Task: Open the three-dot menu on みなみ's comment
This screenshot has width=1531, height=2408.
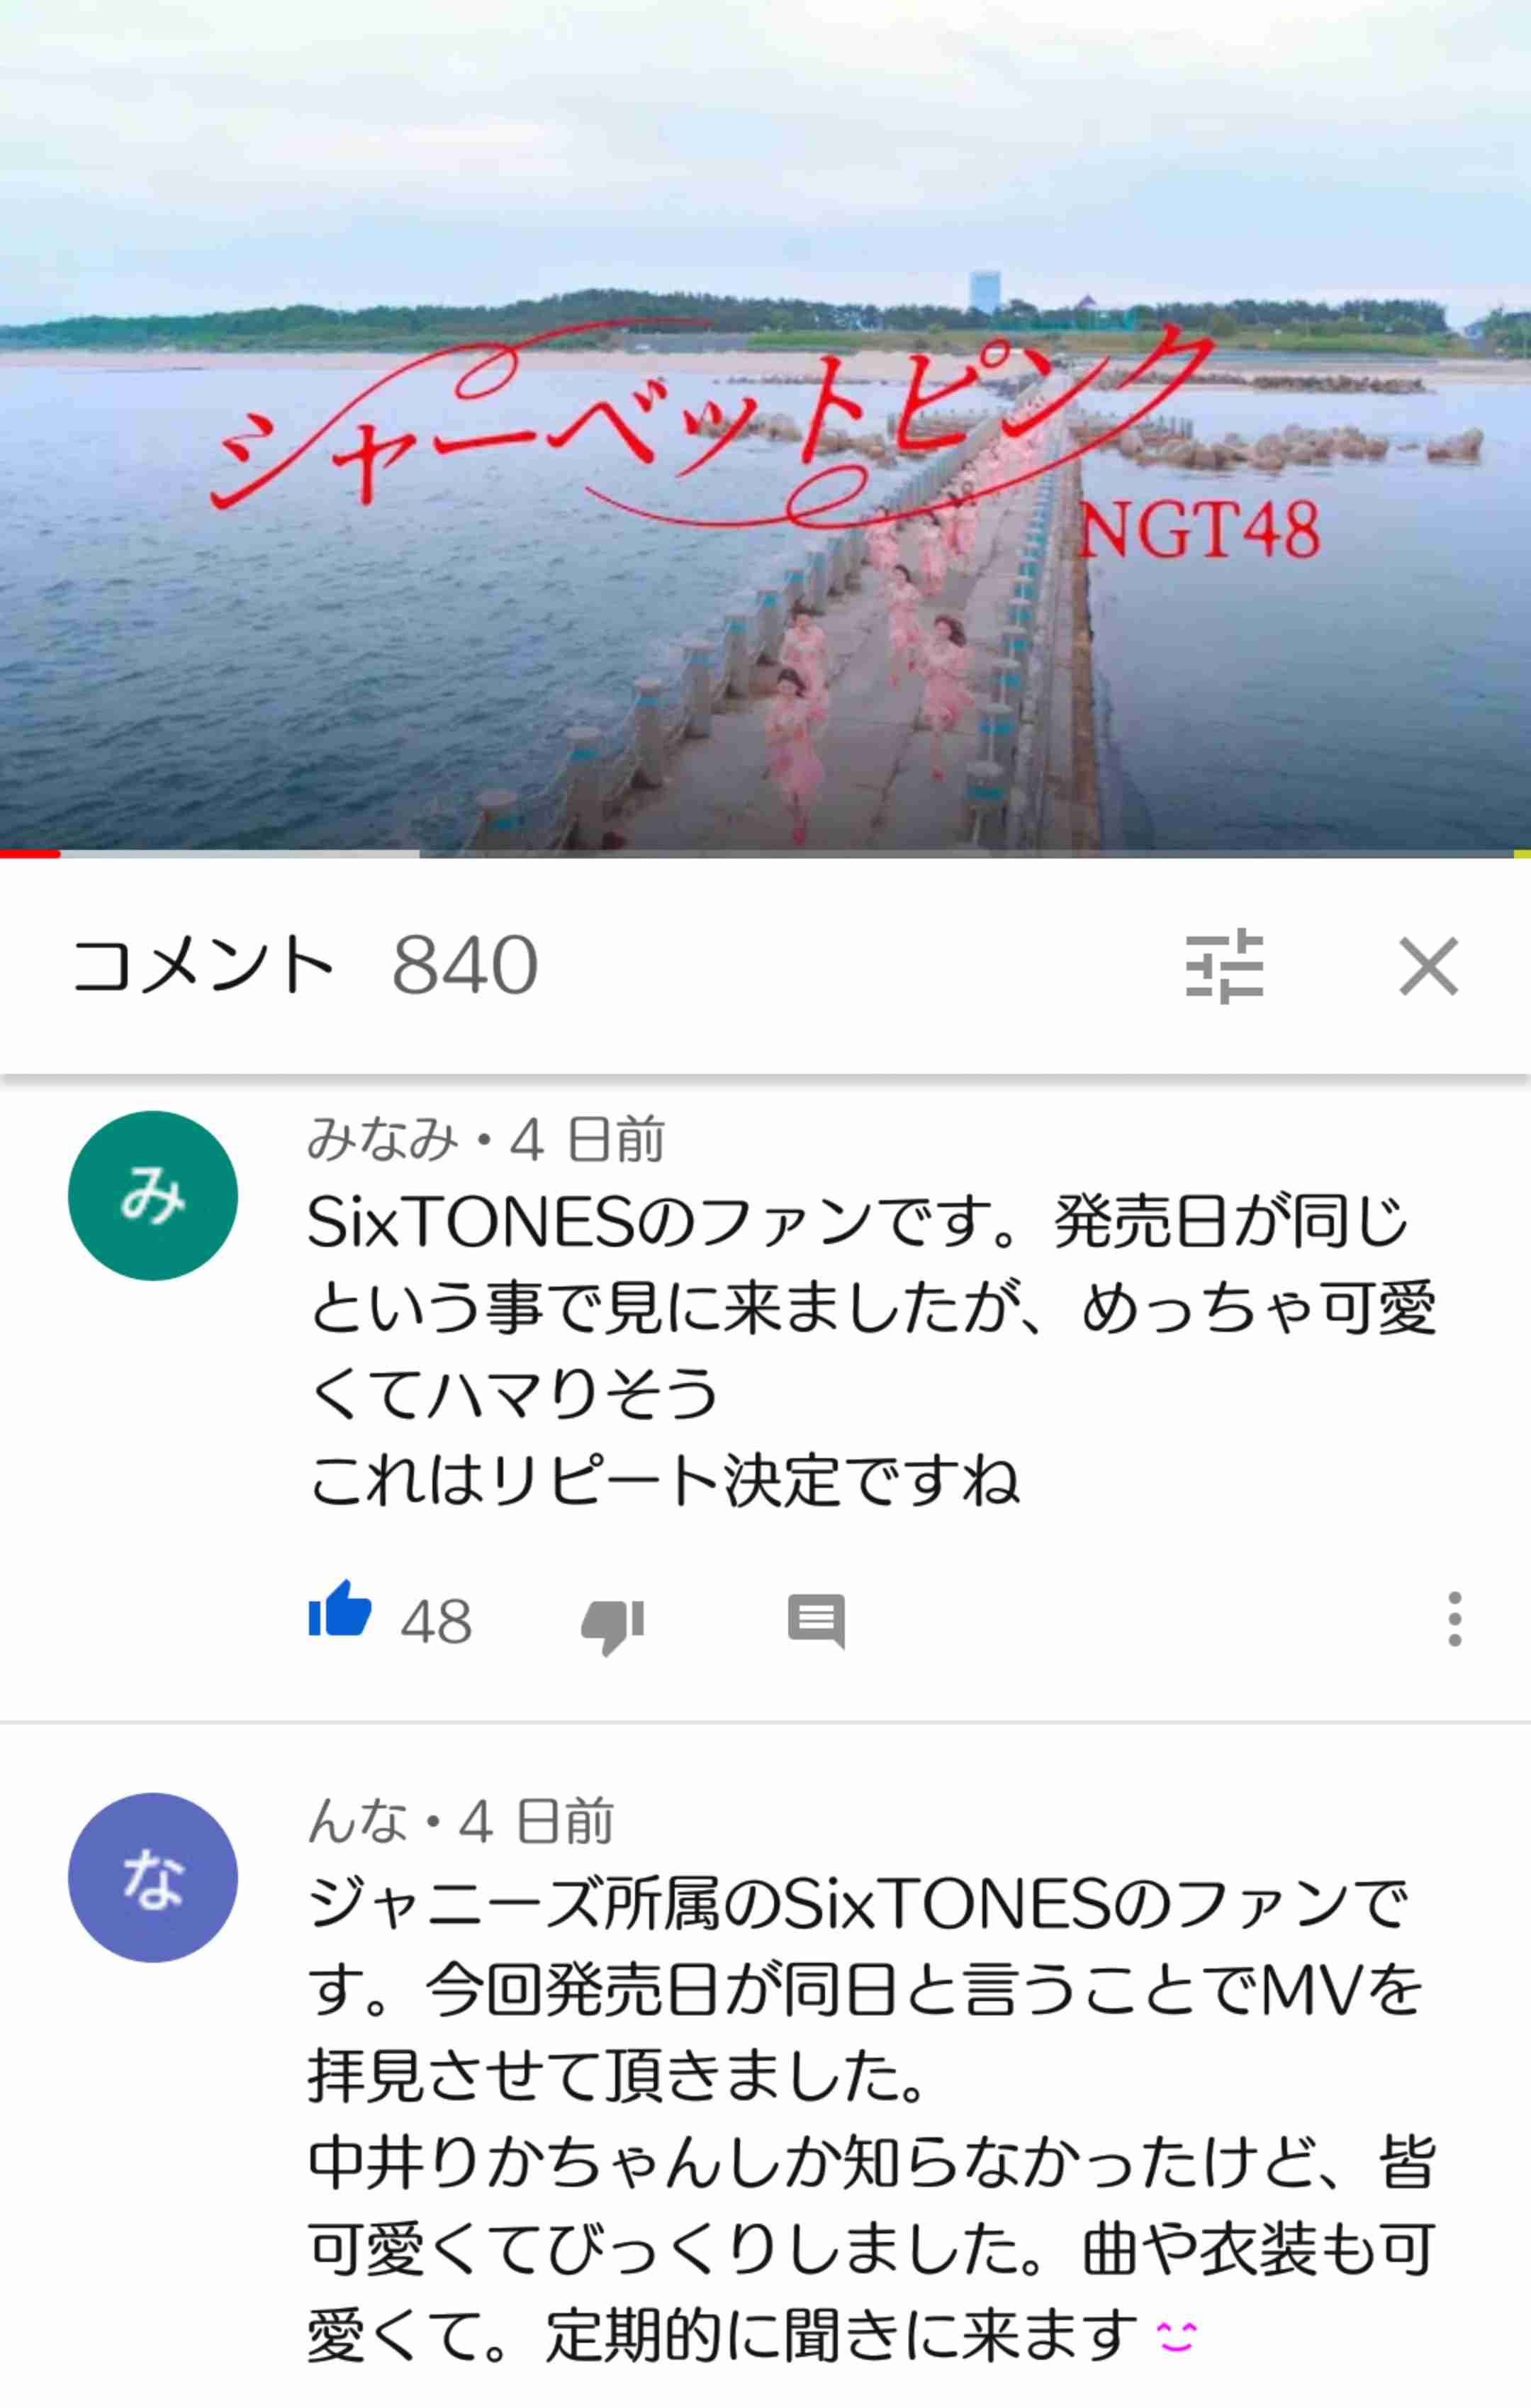Action: click(x=1454, y=1619)
